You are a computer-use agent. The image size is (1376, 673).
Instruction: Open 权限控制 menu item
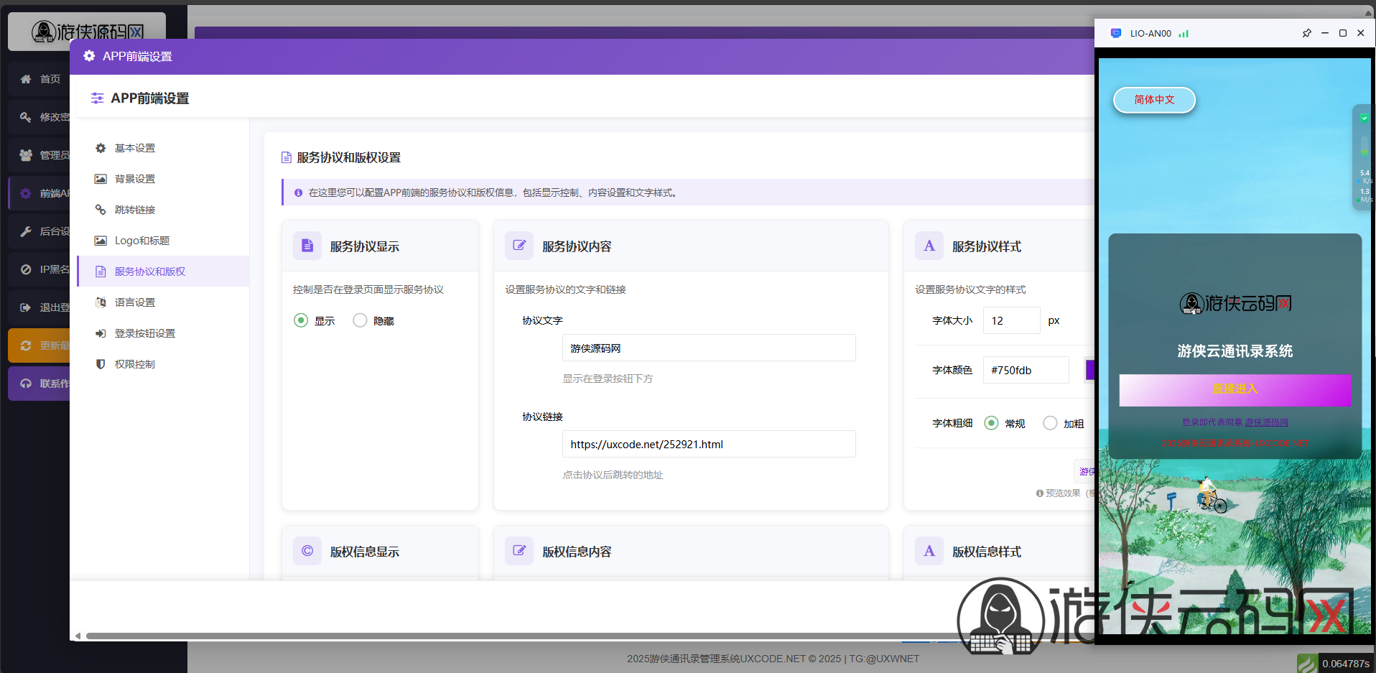click(x=162, y=364)
